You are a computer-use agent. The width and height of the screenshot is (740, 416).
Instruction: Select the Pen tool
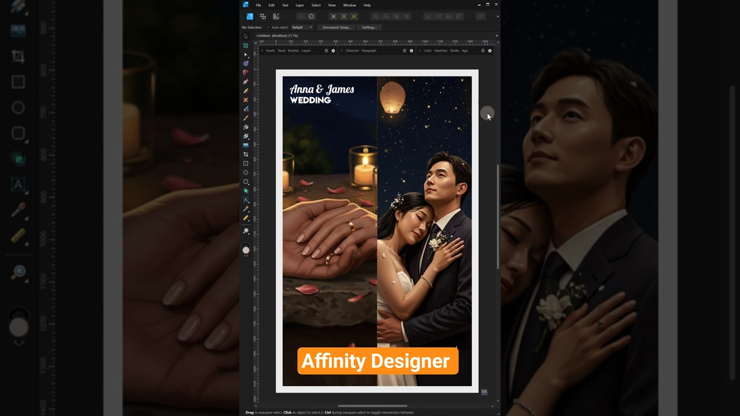click(x=246, y=81)
